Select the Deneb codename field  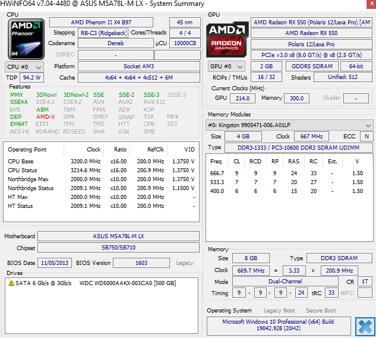(116, 43)
